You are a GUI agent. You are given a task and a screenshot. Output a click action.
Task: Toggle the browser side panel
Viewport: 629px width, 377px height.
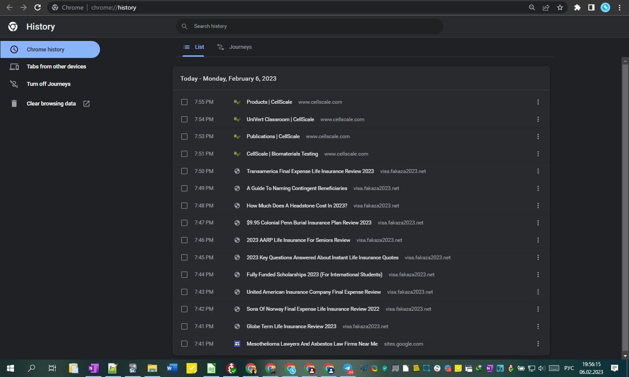coord(591,7)
